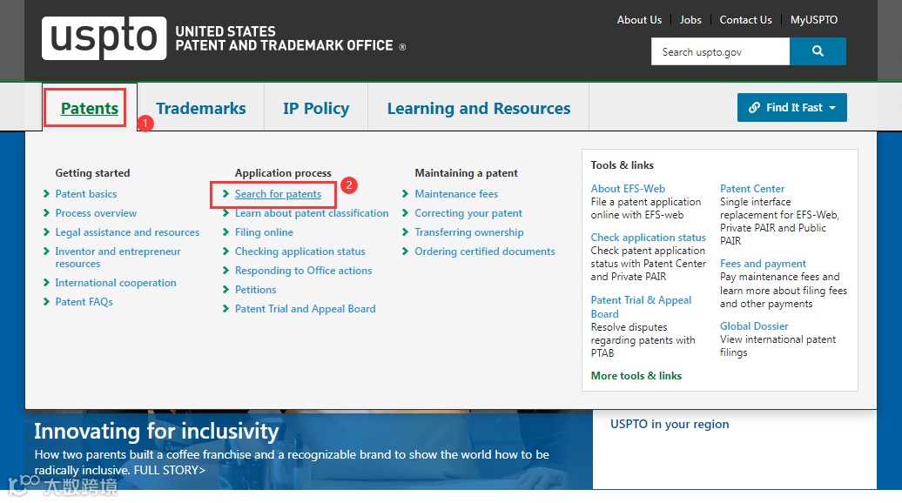Click the Tools & links heading
This screenshot has height=503, width=902.
point(622,165)
